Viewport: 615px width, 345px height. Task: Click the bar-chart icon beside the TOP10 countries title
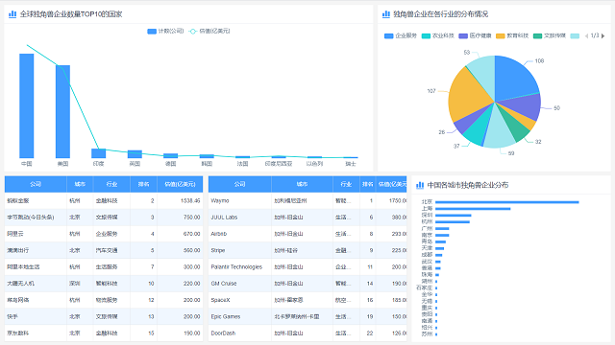[x=12, y=14]
